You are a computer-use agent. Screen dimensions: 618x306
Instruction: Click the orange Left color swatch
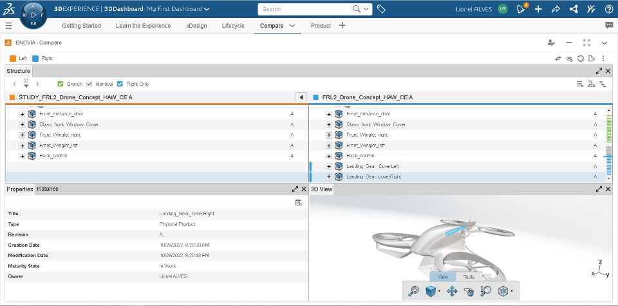coord(13,59)
